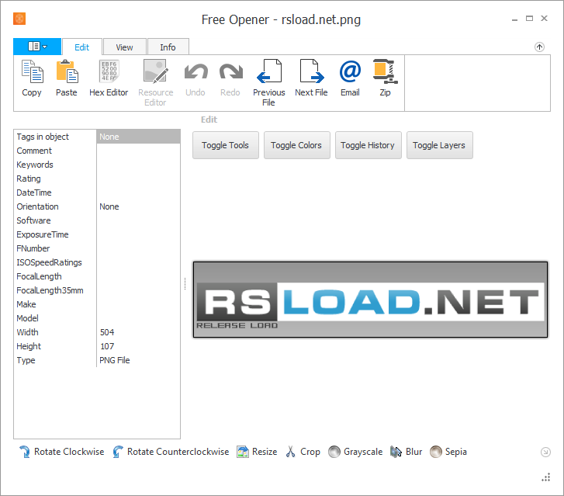This screenshot has width=564, height=496.
Task: Click the Redo arrow
Action: click(x=231, y=71)
